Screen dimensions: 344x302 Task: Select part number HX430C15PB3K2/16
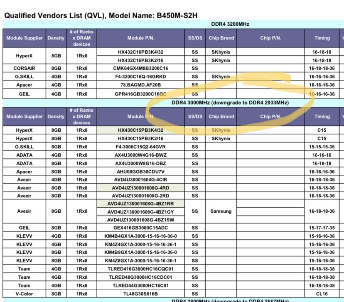140,138
